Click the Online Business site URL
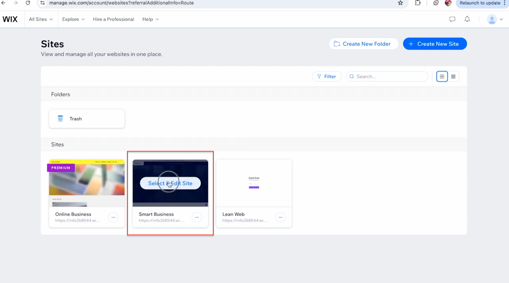Viewport: 509px width, 283px height. pos(78,220)
